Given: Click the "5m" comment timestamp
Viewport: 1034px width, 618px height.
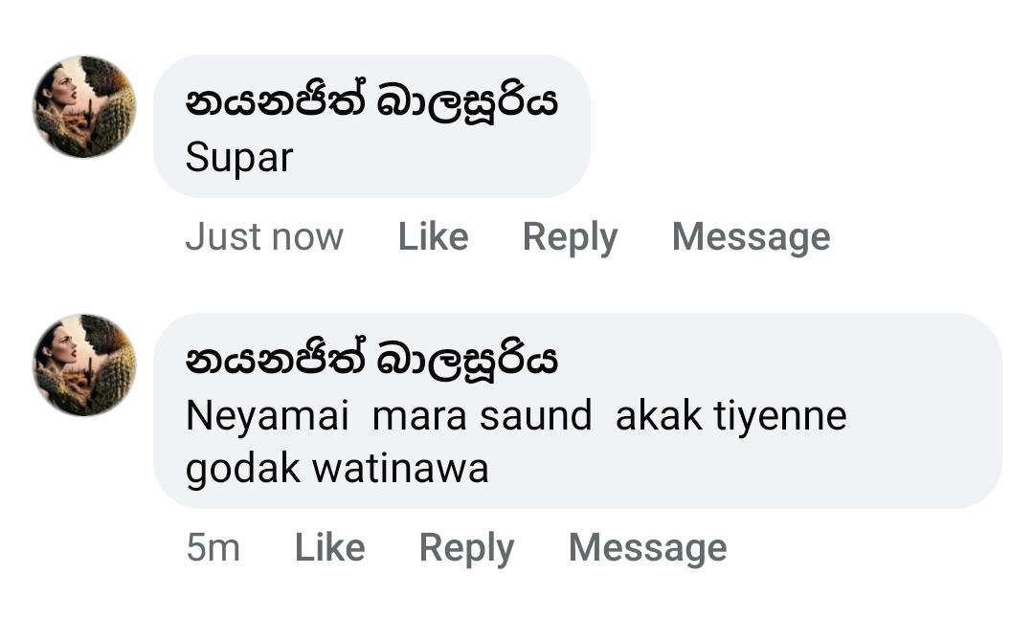Looking at the screenshot, I should [213, 547].
